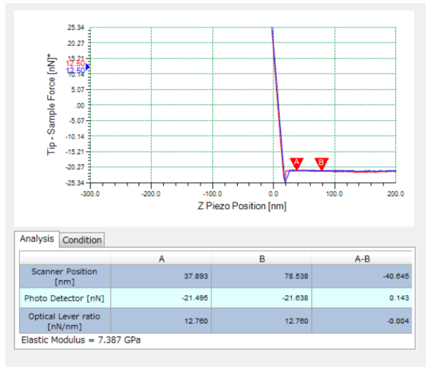Click the Z Piezo Position axis label

pos(242,206)
